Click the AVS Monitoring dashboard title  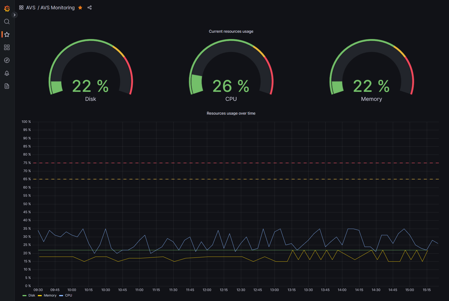pos(58,8)
